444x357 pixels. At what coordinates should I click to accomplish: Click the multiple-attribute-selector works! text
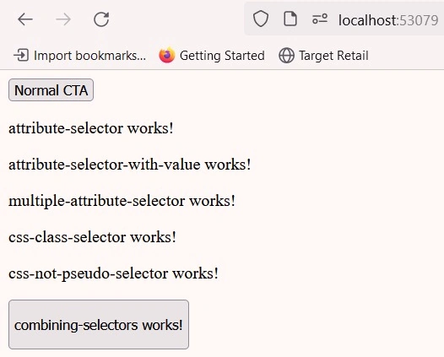click(122, 201)
